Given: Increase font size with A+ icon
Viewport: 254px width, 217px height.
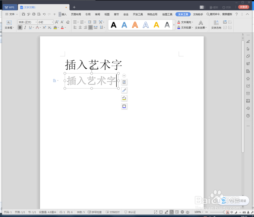Looking at the screenshot, I should (x=57, y=22).
